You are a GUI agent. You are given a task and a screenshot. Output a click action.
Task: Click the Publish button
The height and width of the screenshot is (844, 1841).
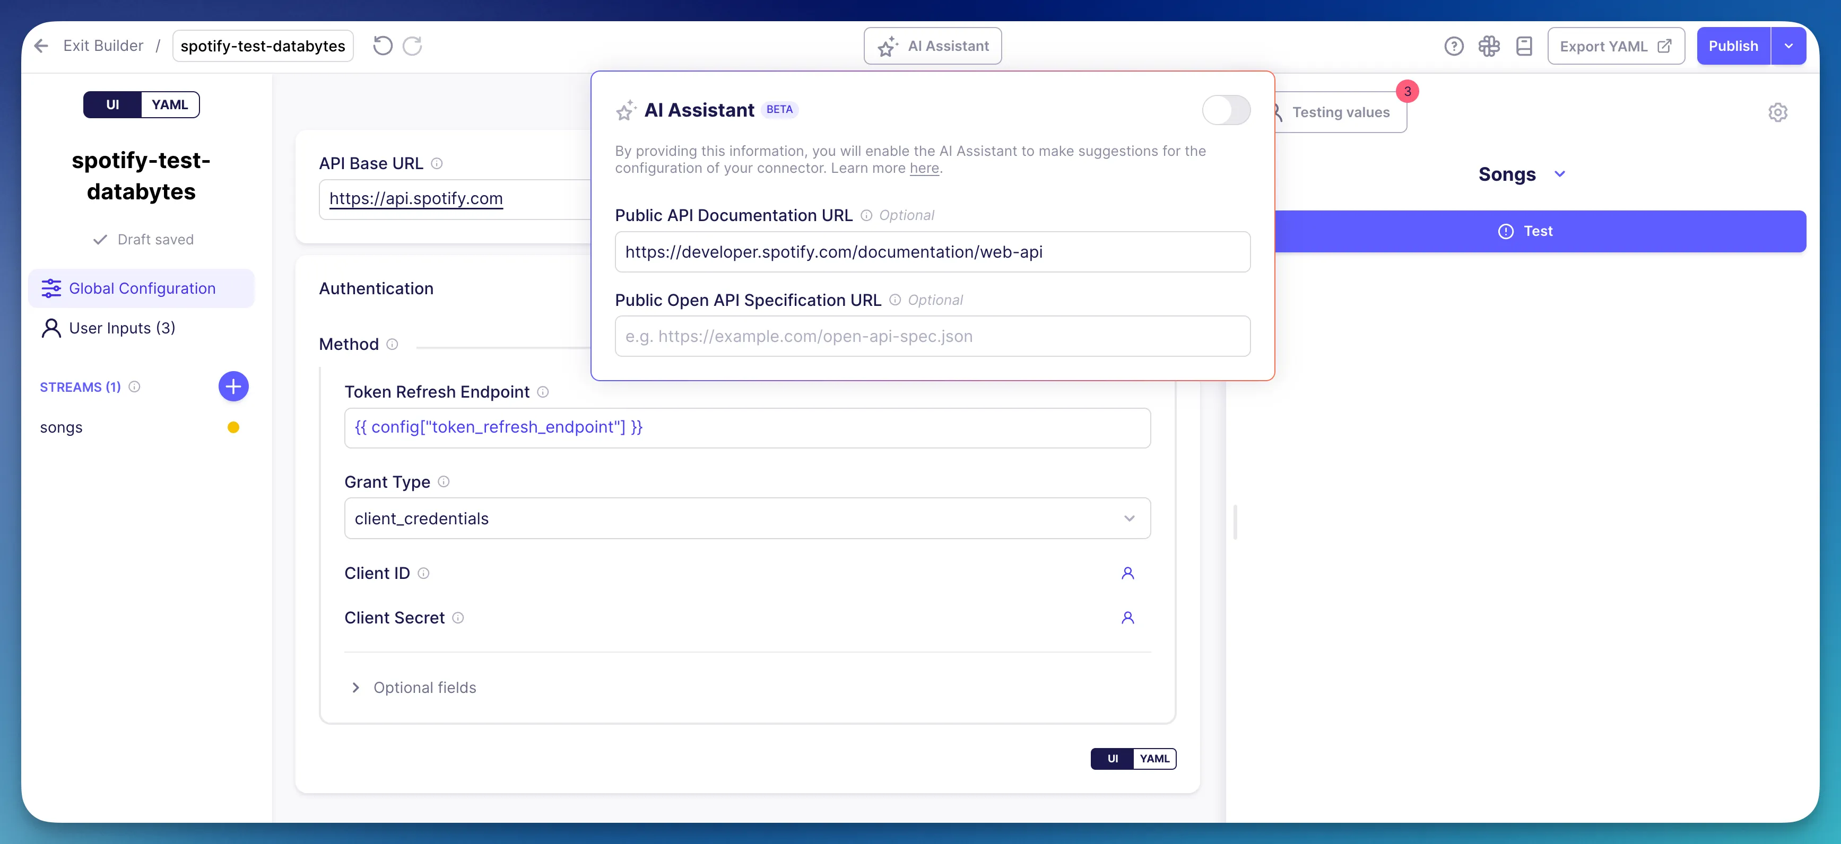point(1733,47)
